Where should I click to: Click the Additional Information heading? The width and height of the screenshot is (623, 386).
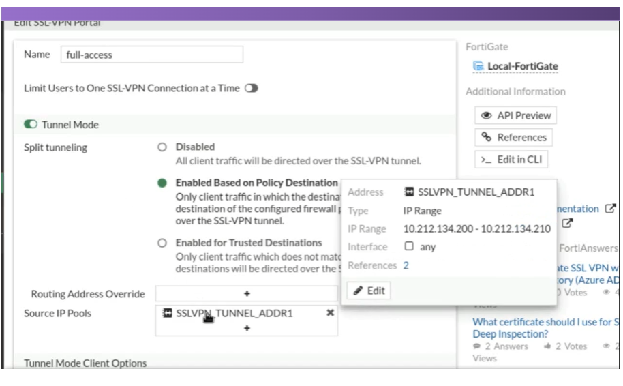515,91
